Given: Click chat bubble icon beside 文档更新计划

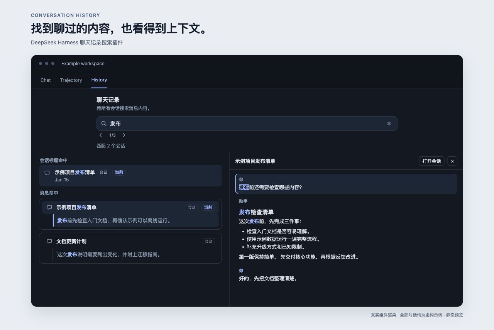Looking at the screenshot, I should pyautogui.click(x=49, y=241).
